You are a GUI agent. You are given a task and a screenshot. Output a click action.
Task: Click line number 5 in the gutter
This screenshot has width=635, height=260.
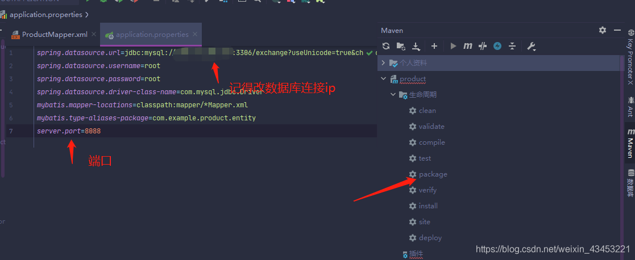[x=11, y=104]
